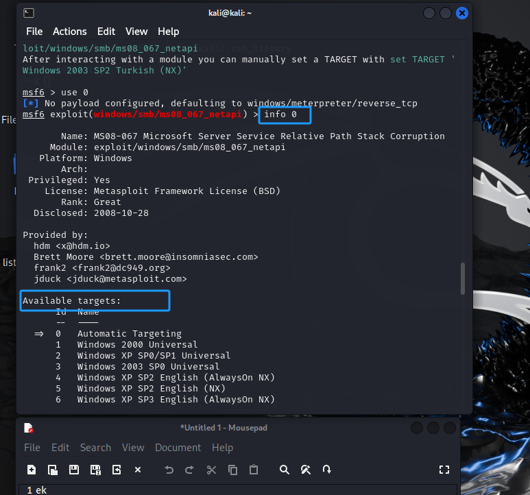This screenshot has height=495, width=530.
Task: Click Mousepad's new window toolbar icon
Action: (53, 470)
